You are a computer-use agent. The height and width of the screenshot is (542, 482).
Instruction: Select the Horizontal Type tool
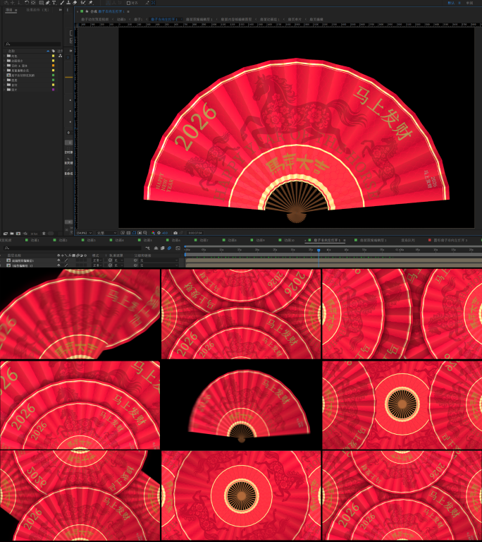[x=54, y=3]
